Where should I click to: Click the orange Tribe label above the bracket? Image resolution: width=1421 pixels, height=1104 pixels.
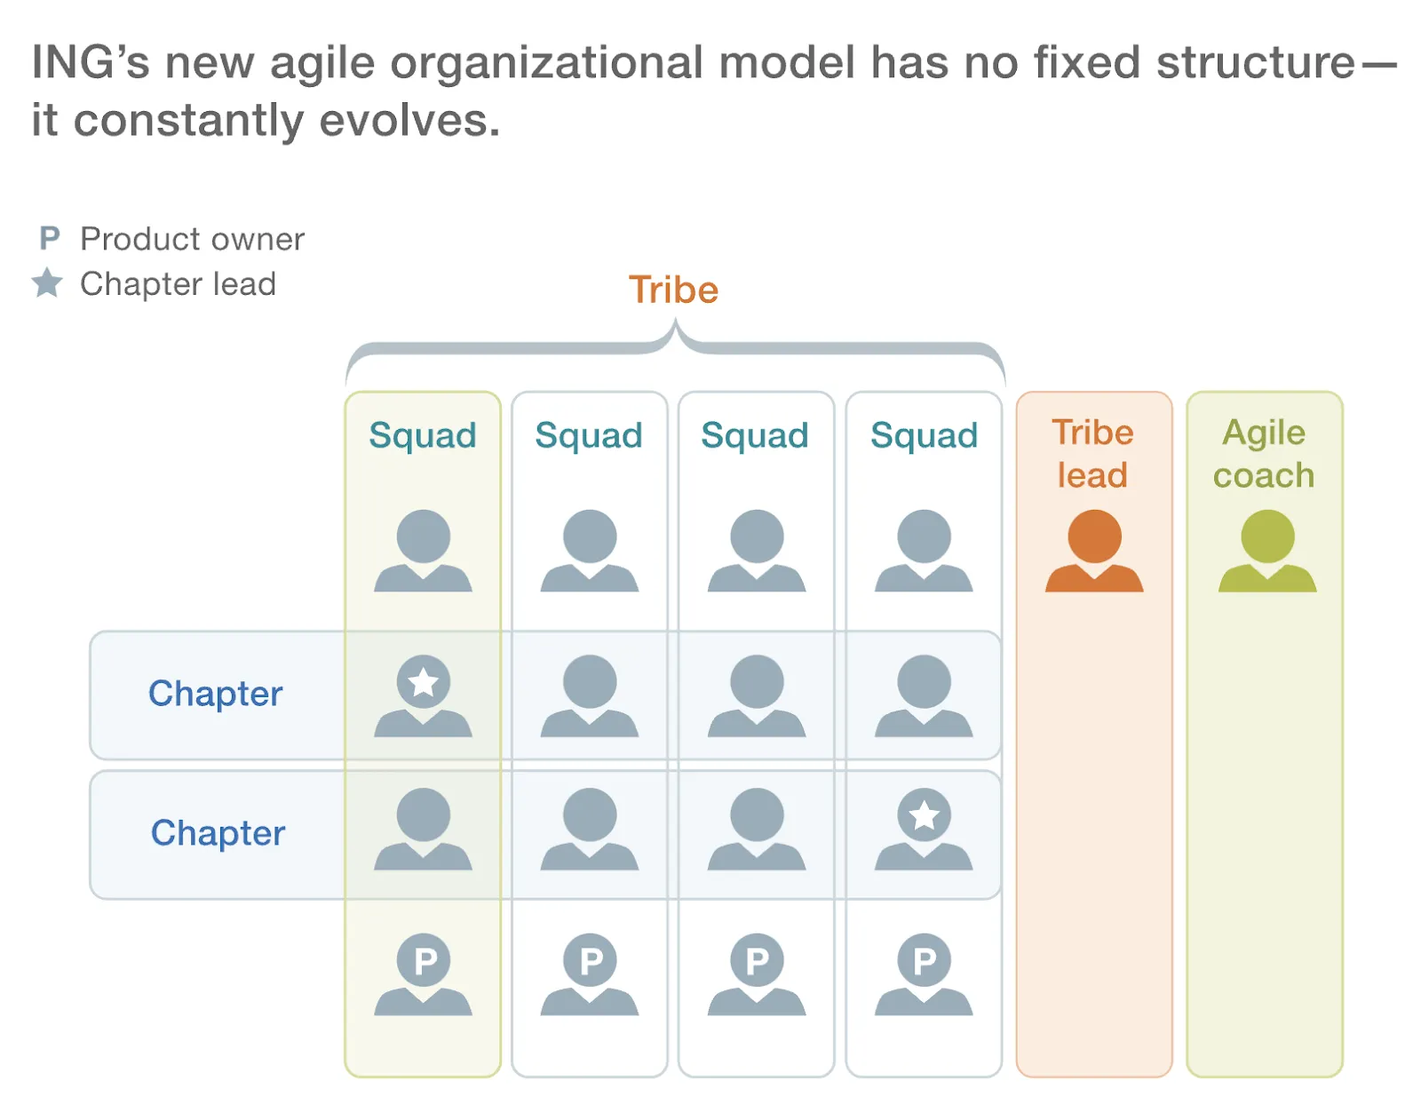coord(673,290)
